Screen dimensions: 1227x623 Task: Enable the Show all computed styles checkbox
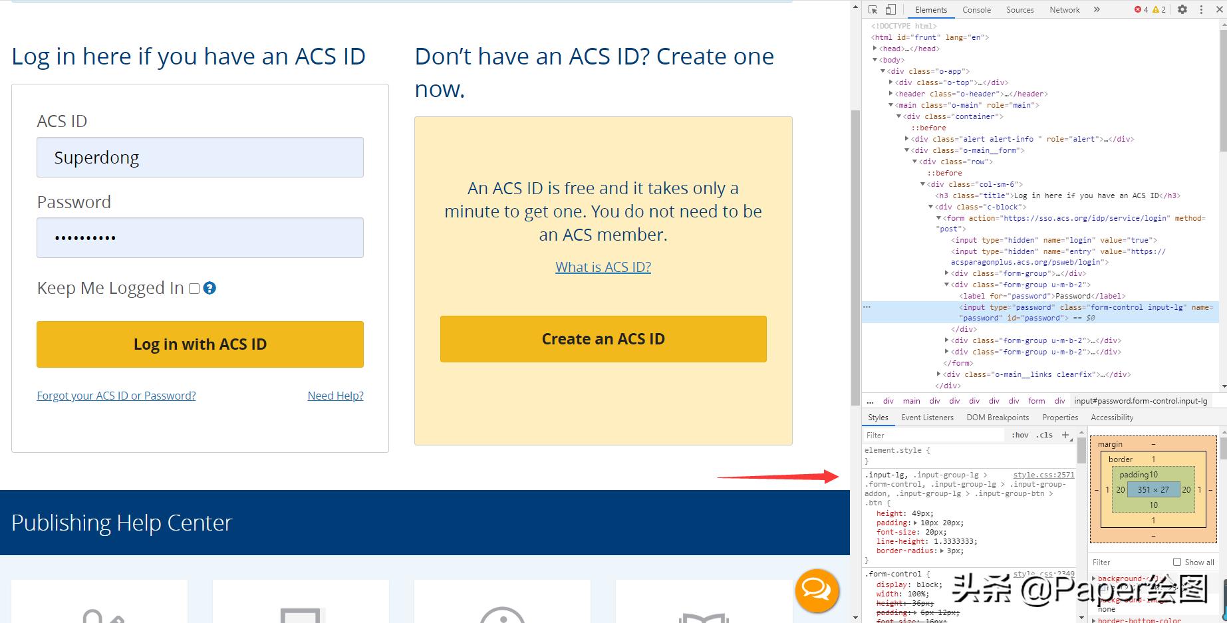1177,562
